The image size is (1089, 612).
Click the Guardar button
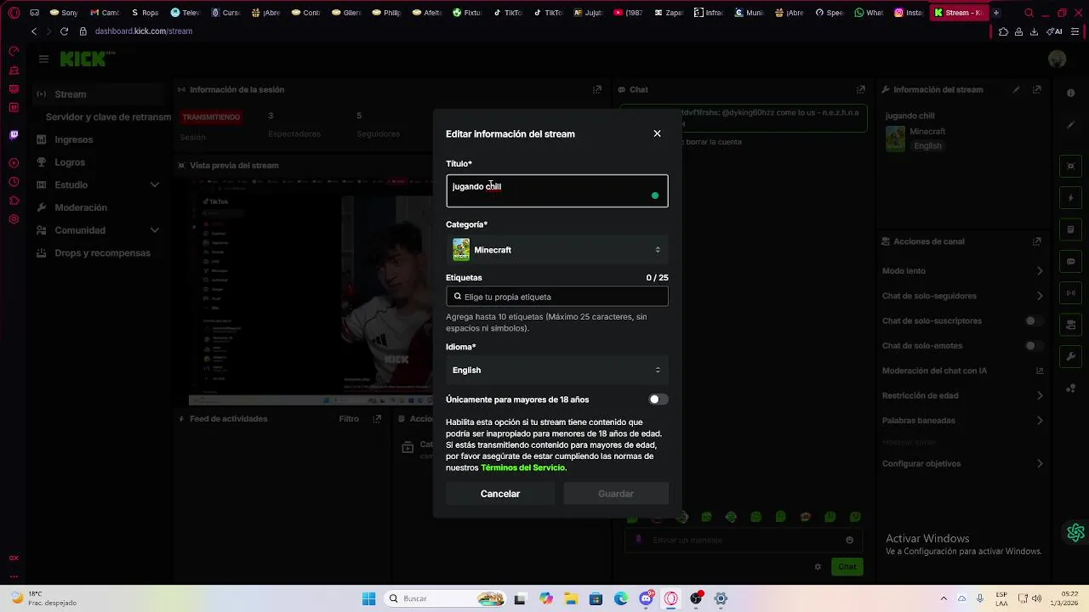[x=615, y=494]
